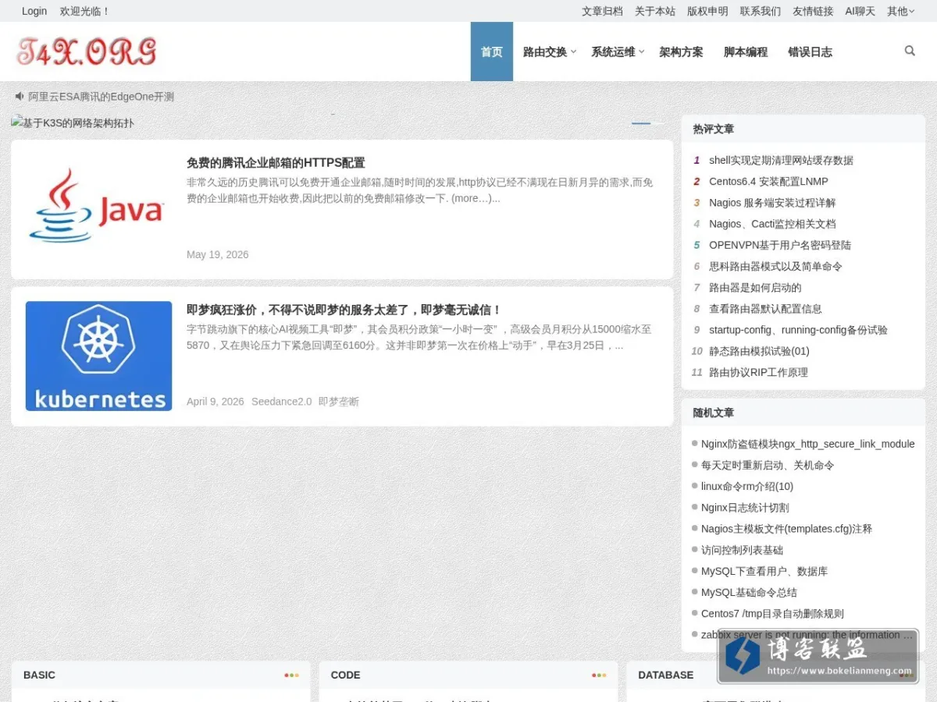This screenshot has width=937, height=702.
Task: Open 思科路由器模式以及简单命令
Action: tap(775, 266)
